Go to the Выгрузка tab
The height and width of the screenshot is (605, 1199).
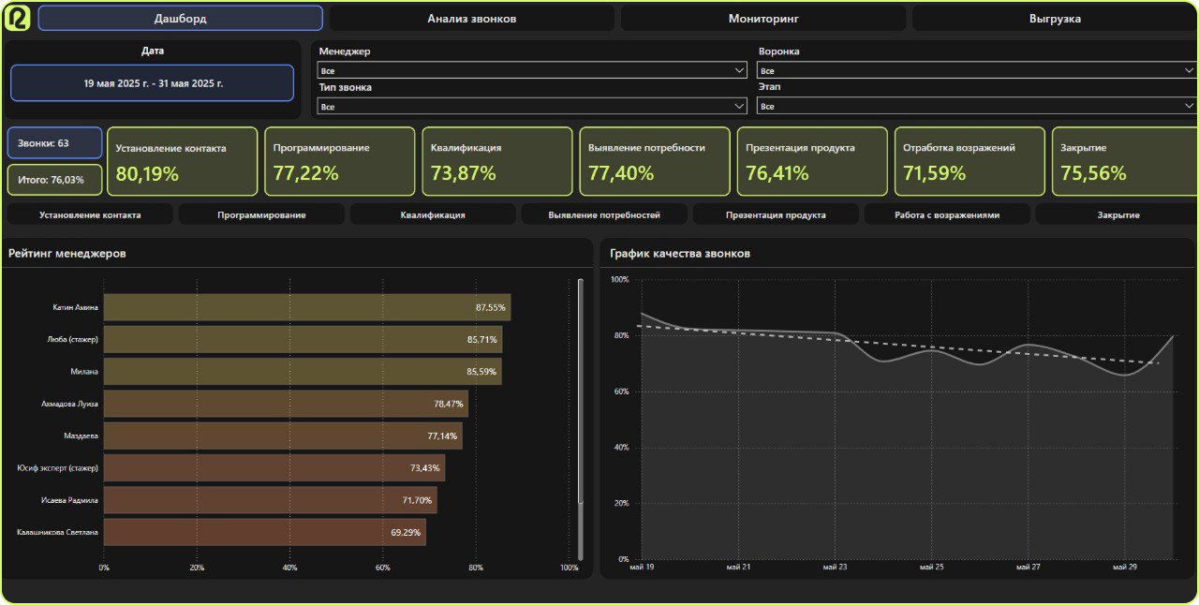[1054, 19]
